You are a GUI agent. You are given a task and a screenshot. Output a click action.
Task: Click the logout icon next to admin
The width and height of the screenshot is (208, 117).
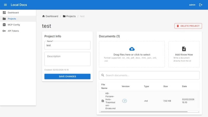click(201, 5)
